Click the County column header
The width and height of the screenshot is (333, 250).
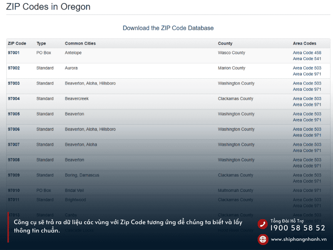coord(225,43)
